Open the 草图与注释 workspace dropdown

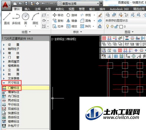click(x=78, y=4)
